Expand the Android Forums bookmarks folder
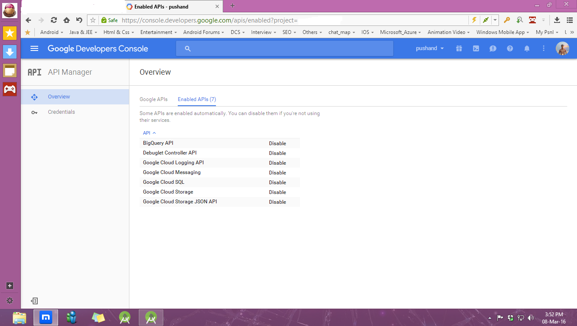 pyautogui.click(x=204, y=32)
